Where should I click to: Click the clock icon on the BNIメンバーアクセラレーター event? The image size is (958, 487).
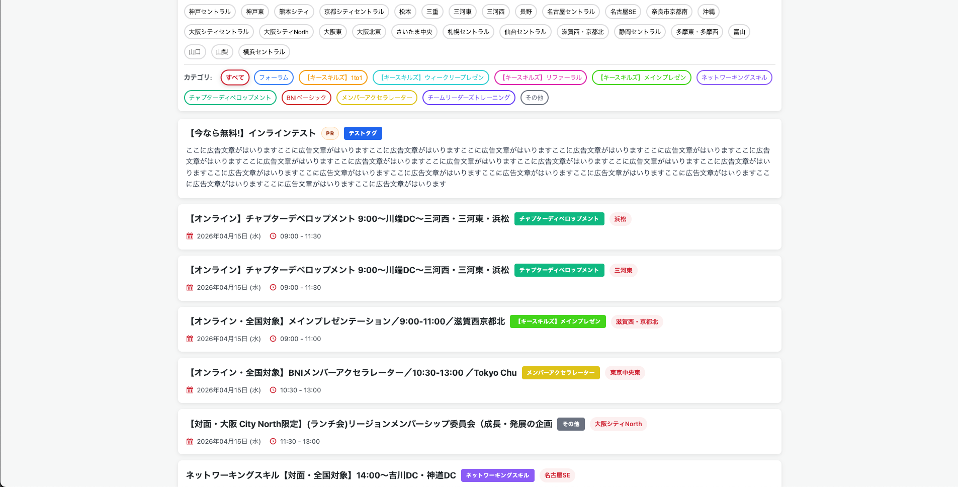[273, 389]
